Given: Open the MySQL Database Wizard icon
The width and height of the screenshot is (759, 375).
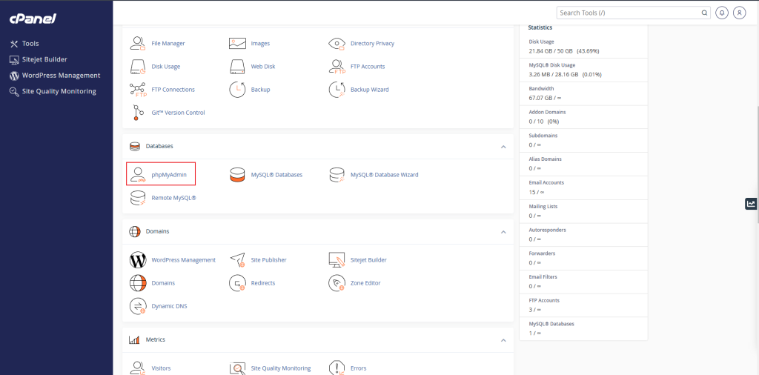Looking at the screenshot, I should coord(337,175).
